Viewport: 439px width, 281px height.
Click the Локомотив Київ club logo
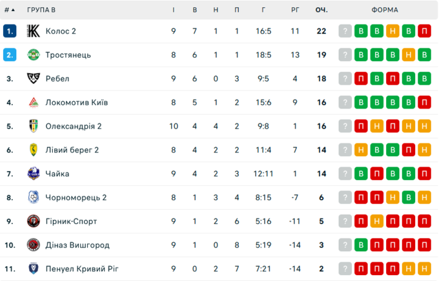click(x=34, y=103)
